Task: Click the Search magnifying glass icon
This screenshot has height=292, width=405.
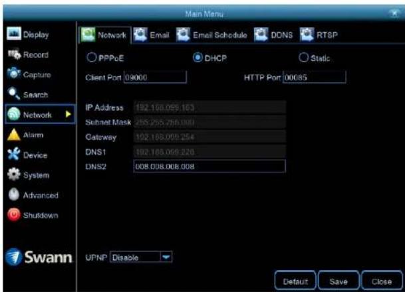Action: coord(14,94)
